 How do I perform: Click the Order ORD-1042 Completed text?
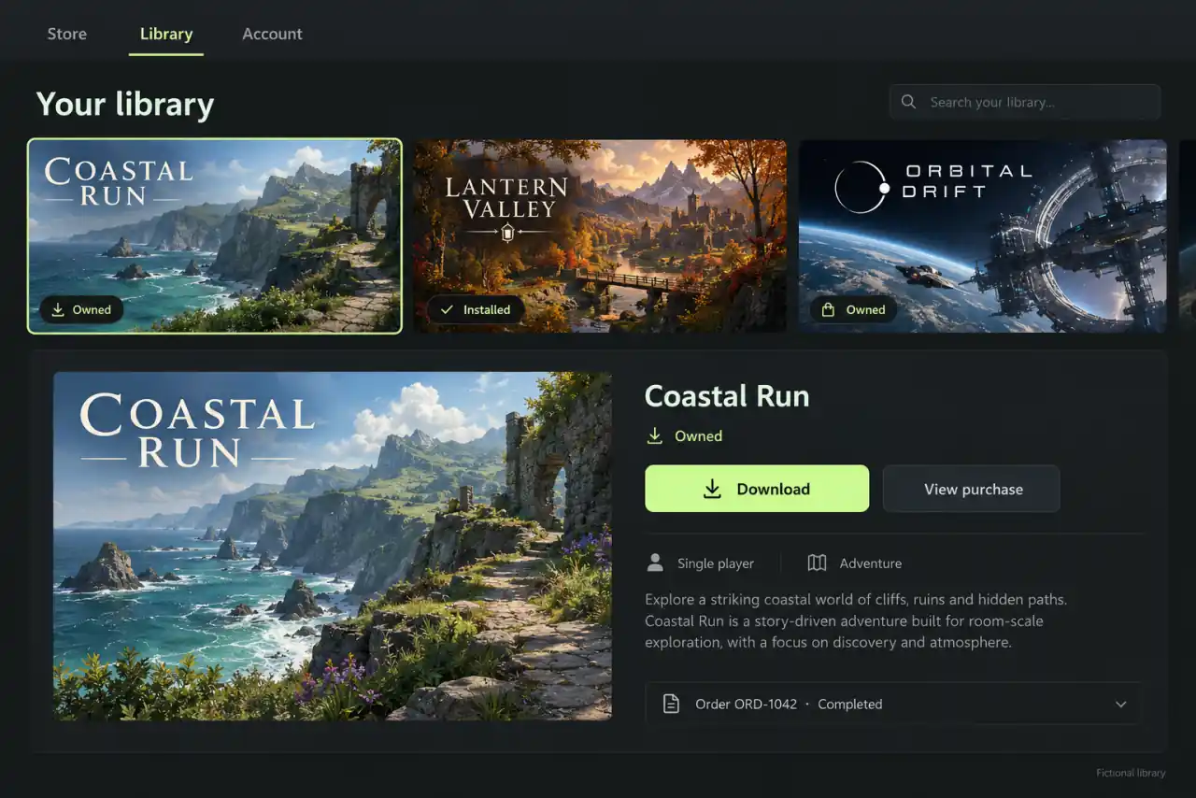789,705
